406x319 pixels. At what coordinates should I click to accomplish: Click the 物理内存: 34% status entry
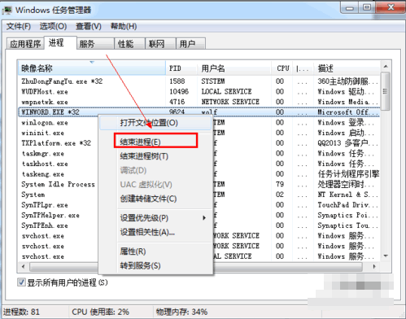click(x=181, y=312)
